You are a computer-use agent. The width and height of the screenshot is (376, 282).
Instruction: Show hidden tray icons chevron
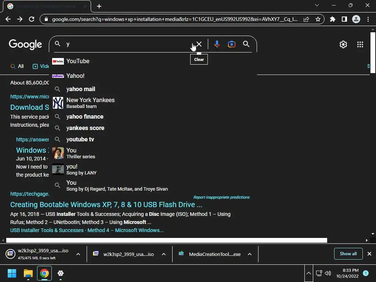point(309,273)
